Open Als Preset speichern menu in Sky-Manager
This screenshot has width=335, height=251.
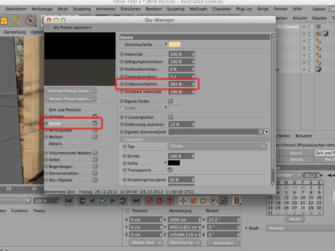click(x=72, y=27)
